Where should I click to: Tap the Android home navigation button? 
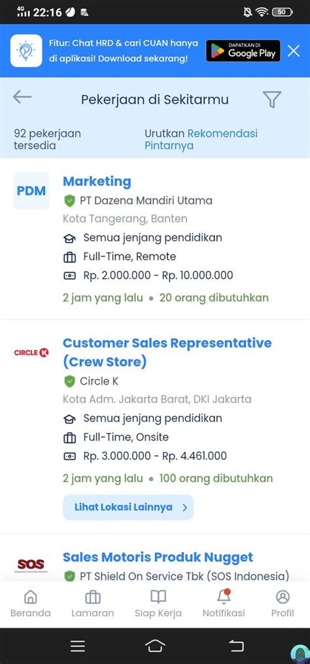tap(155, 646)
